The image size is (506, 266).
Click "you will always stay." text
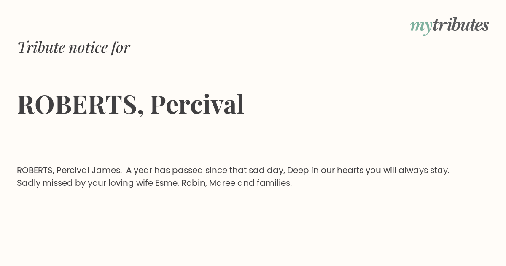tap(407, 171)
